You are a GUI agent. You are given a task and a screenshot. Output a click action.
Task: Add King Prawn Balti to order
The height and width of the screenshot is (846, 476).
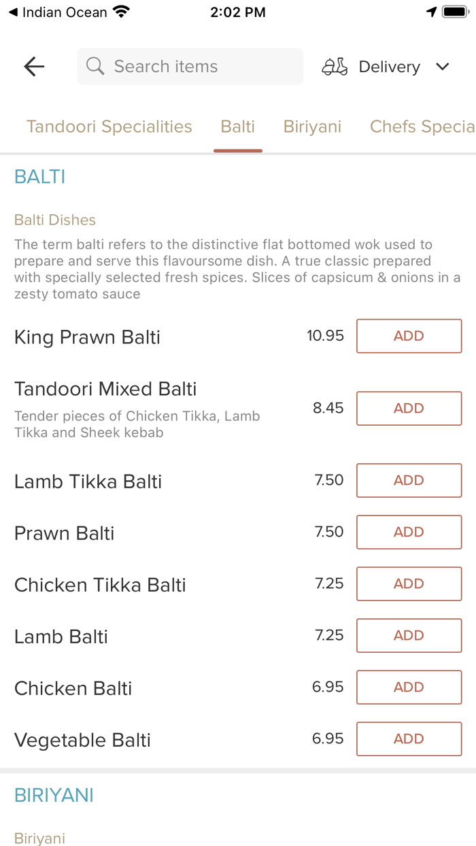coord(409,336)
